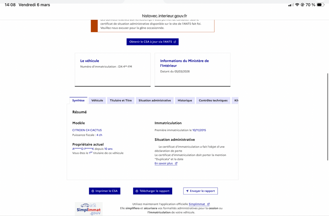Tap the 14:08 clock in status bar

(x=10, y=5)
